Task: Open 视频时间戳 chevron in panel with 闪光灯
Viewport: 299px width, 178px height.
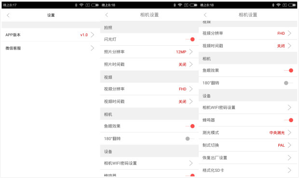Action: [x=191, y=102]
